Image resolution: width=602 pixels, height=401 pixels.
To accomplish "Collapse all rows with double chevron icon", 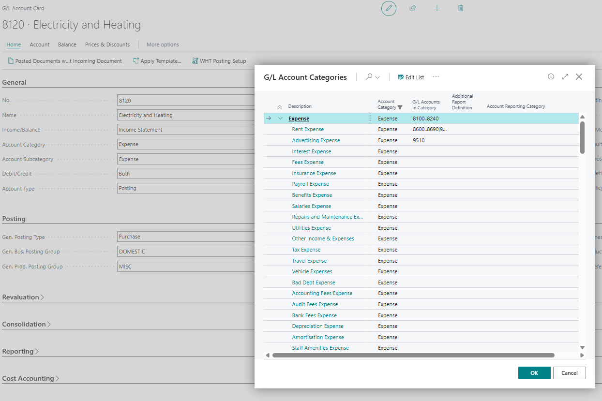I will (279, 107).
